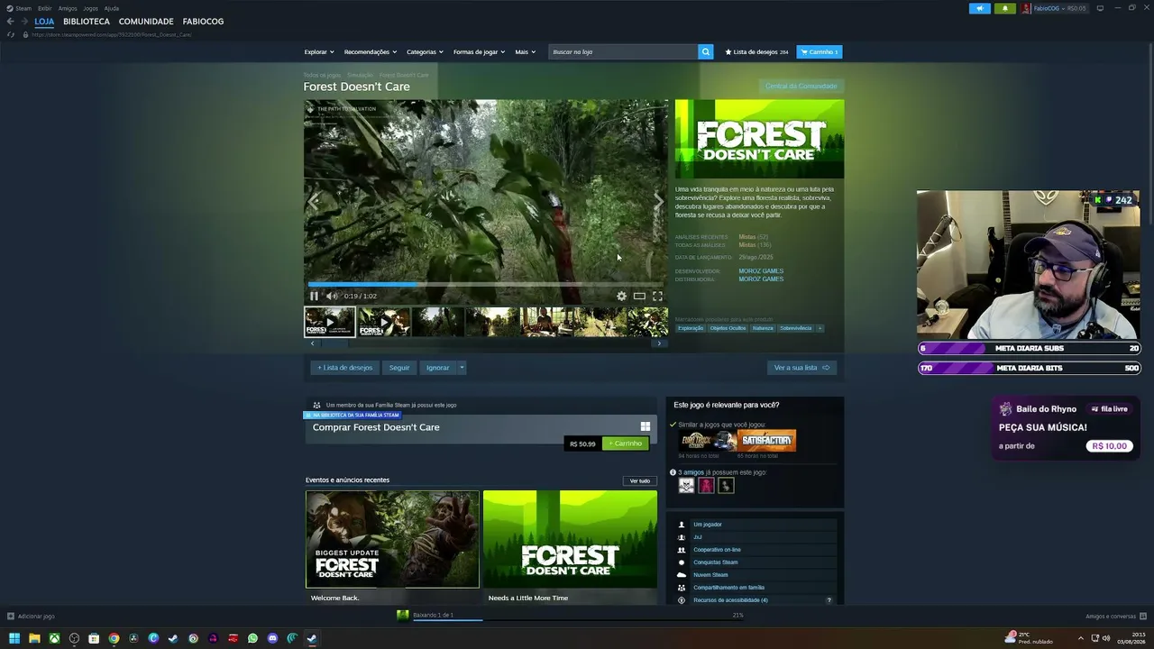1154x649 pixels.
Task: Select the Exploração tag
Action: (x=691, y=328)
